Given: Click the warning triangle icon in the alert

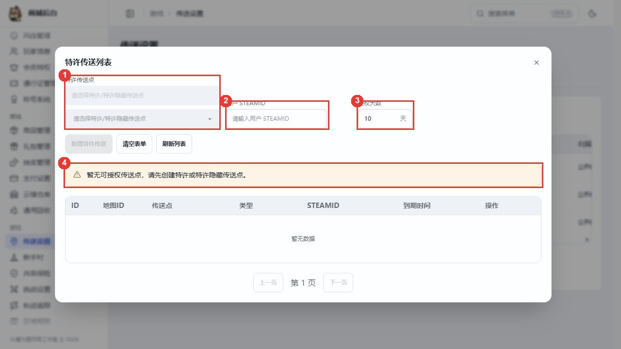Looking at the screenshot, I should point(77,175).
